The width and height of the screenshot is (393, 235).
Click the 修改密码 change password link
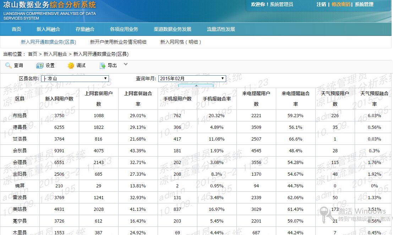tap(341, 4)
